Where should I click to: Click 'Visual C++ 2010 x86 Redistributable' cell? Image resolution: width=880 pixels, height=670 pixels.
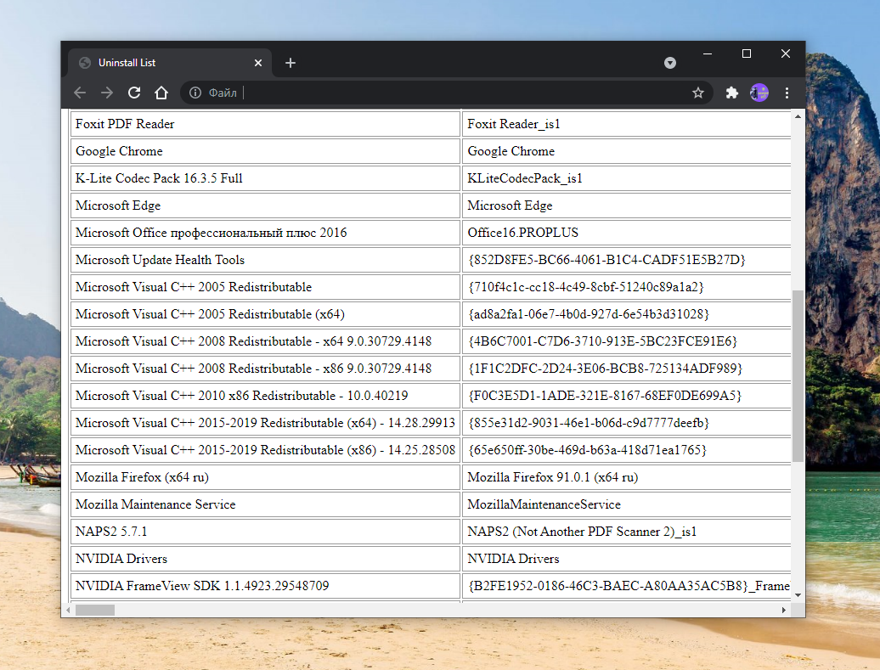pyautogui.click(x=266, y=396)
